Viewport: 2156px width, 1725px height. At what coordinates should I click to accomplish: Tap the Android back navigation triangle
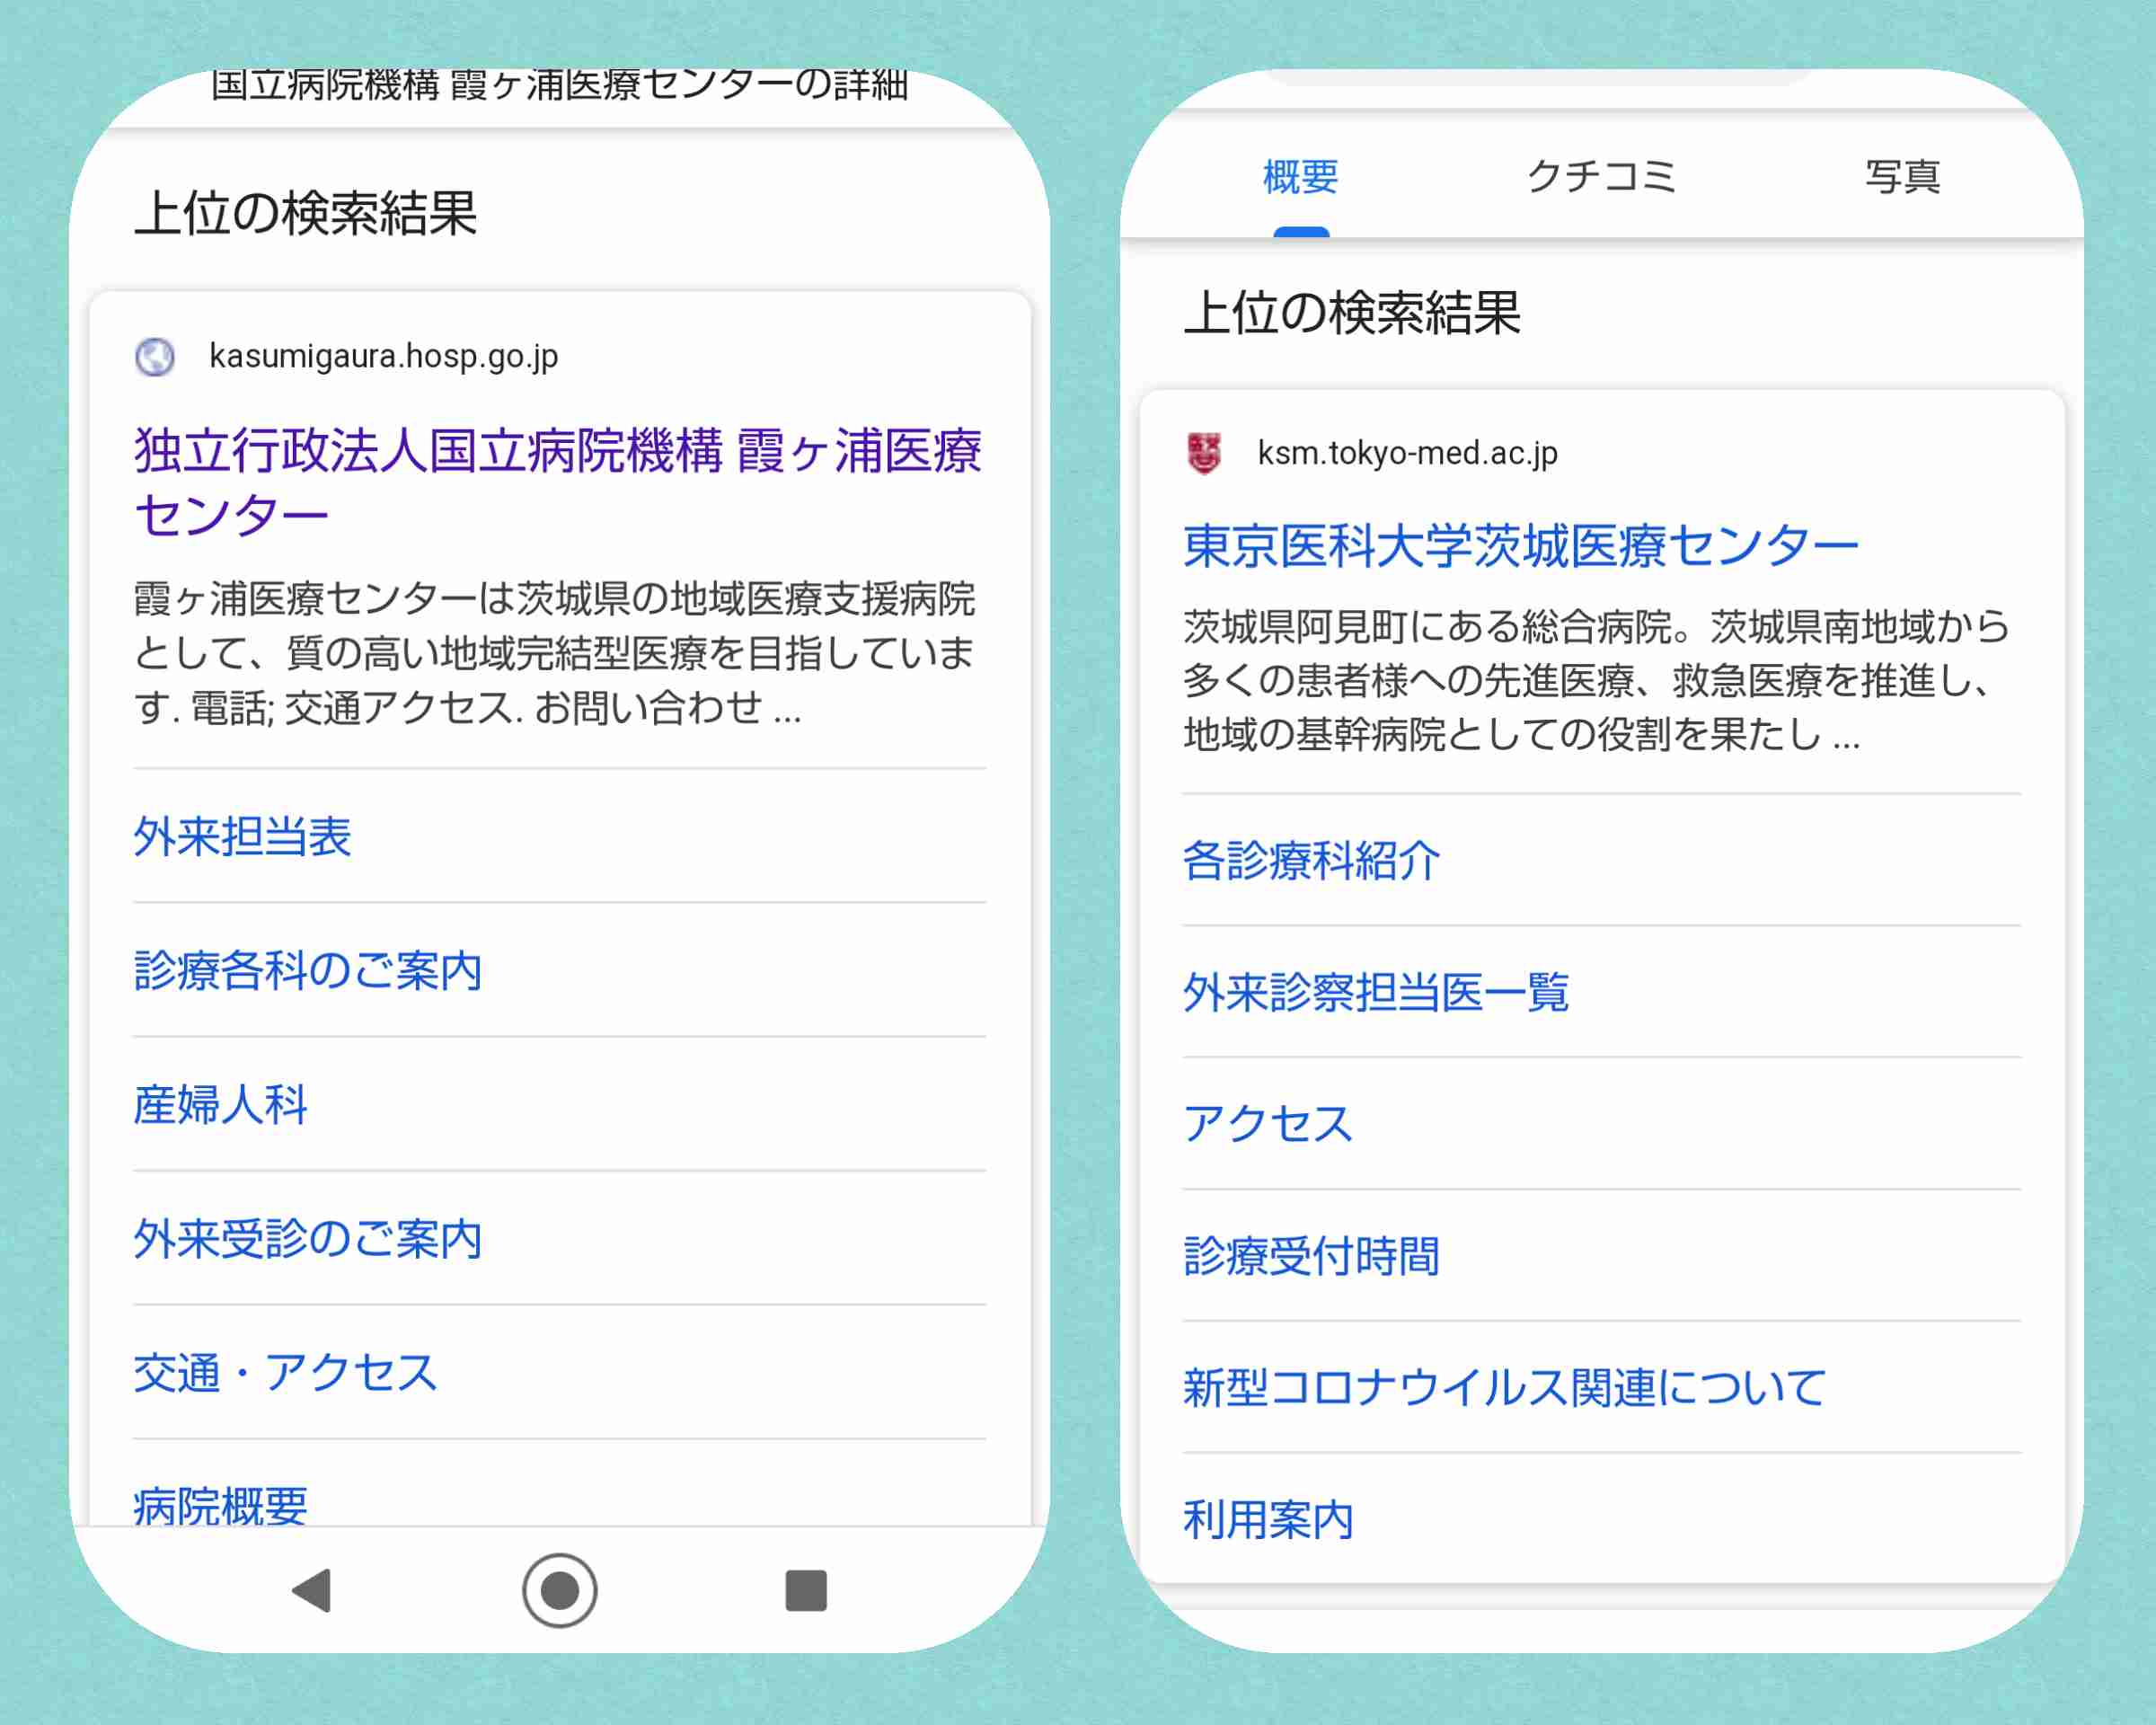tap(312, 1590)
